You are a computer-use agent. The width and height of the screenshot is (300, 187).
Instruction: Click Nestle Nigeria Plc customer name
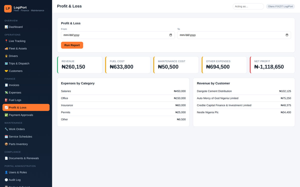pyautogui.click(x=208, y=112)
